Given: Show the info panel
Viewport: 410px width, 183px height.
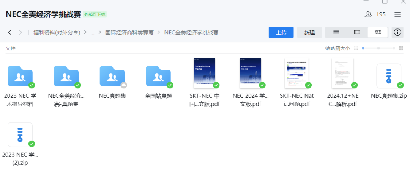Looking at the screenshot, I should point(397,32).
